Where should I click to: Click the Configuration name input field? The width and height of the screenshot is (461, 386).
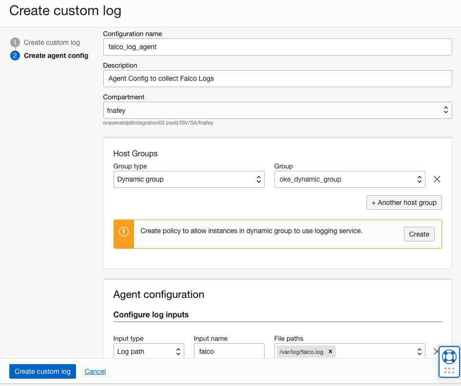pos(277,47)
